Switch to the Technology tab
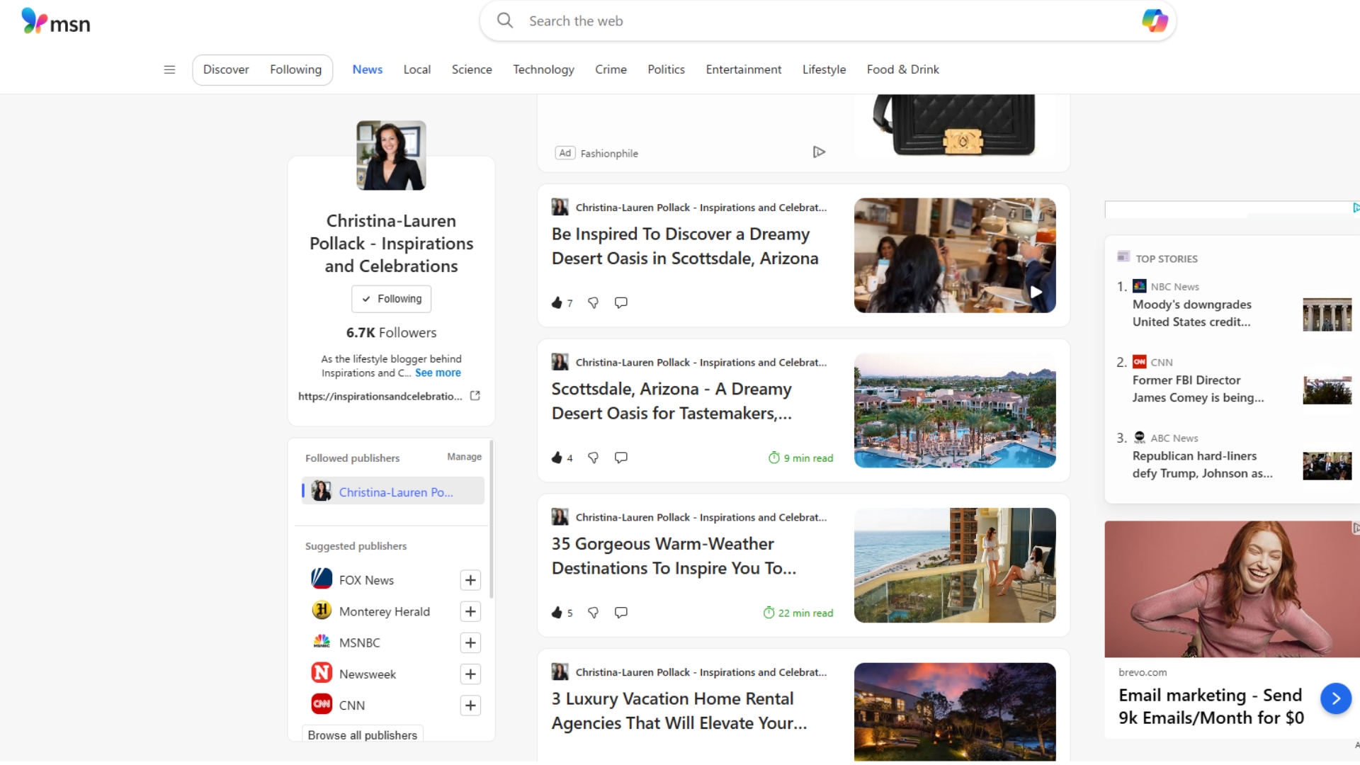Screen dimensions: 1360x765 point(543,69)
